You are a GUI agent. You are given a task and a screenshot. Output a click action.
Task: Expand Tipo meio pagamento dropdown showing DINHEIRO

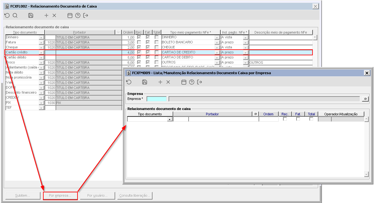217,37
